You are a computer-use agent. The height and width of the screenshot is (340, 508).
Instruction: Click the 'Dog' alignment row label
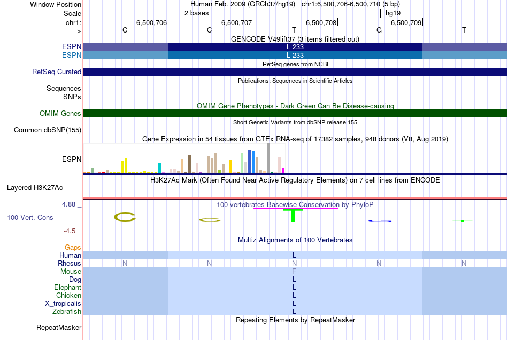click(75, 280)
